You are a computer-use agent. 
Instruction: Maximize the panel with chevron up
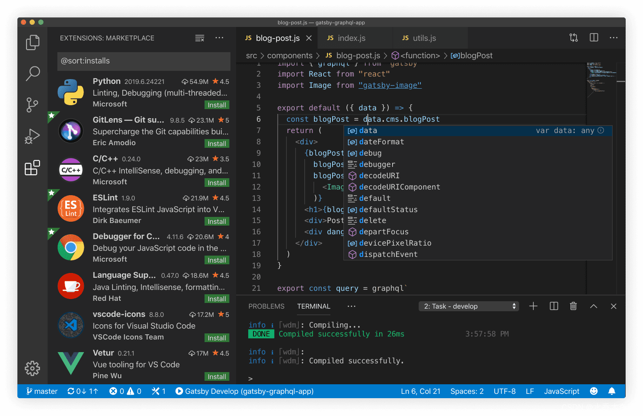pos(593,306)
